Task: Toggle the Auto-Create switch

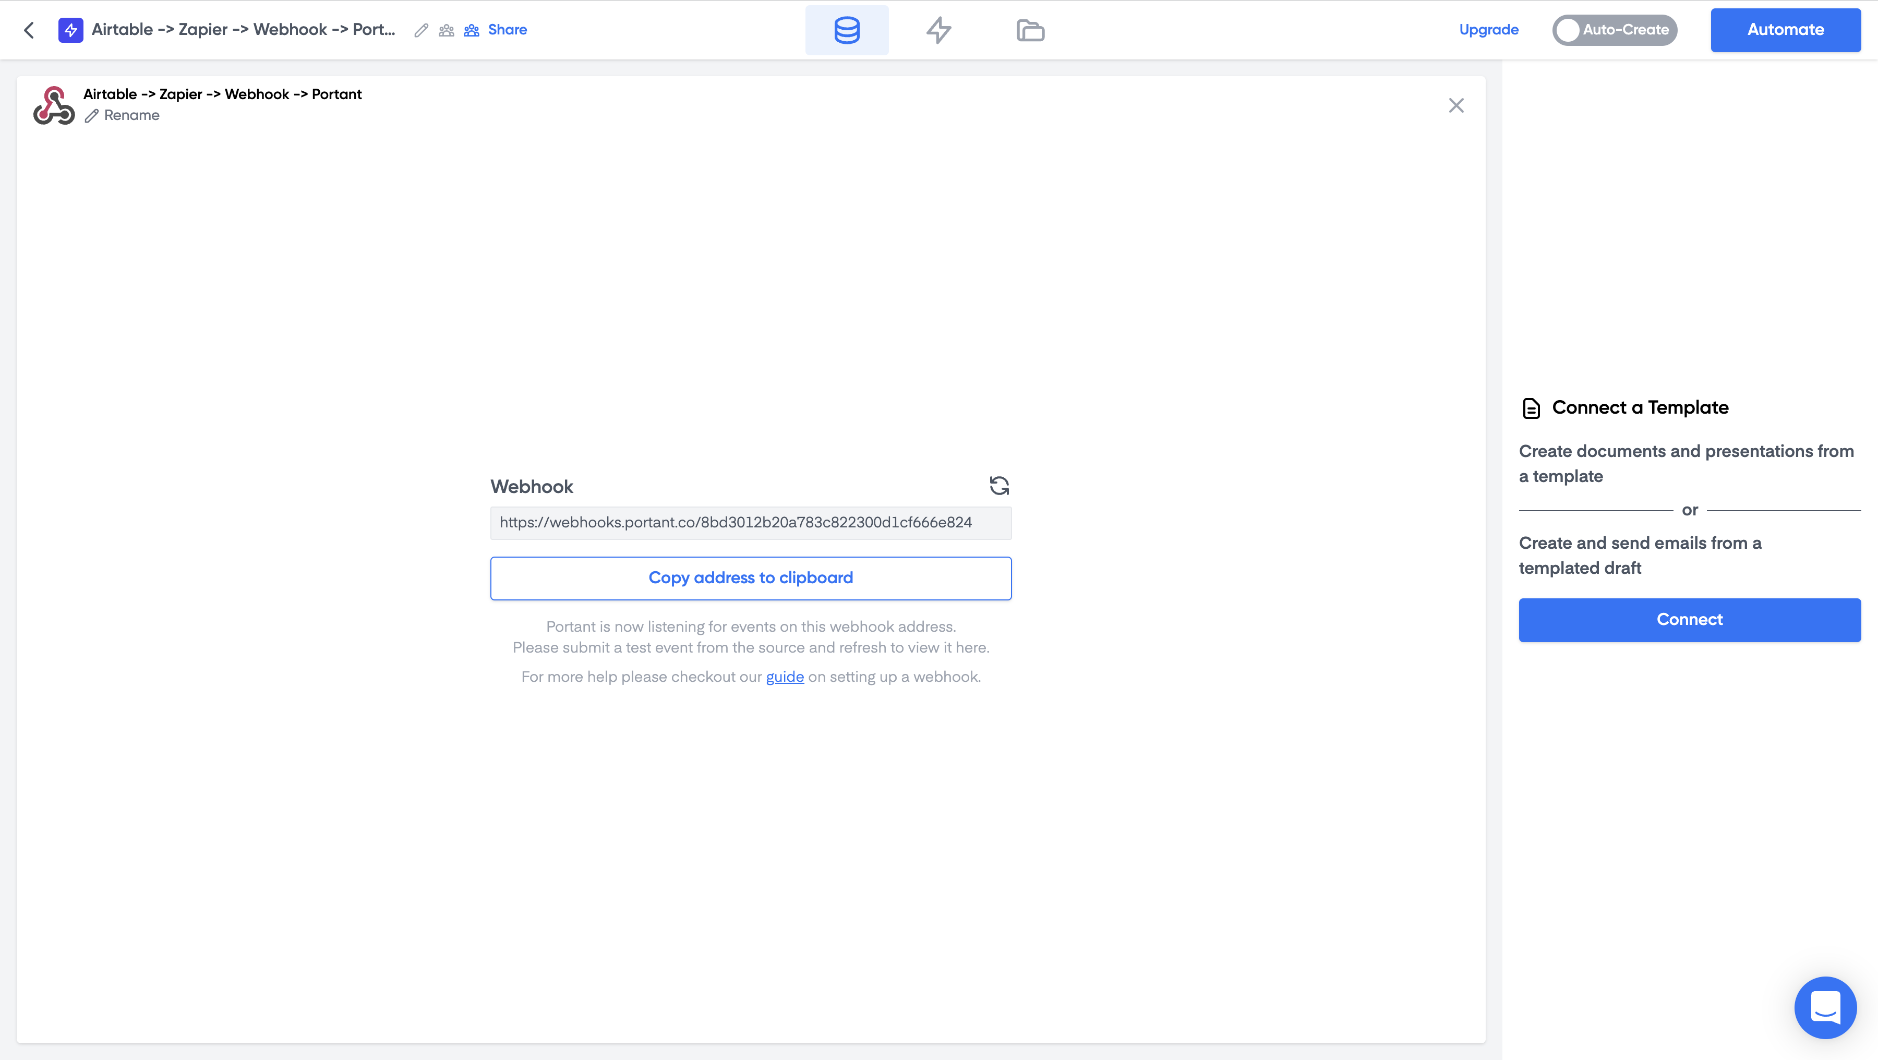Action: pos(1614,30)
